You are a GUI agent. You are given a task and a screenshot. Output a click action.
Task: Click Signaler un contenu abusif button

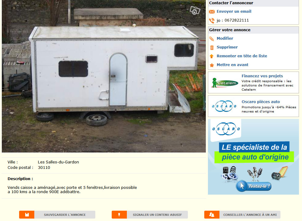(x=150, y=215)
